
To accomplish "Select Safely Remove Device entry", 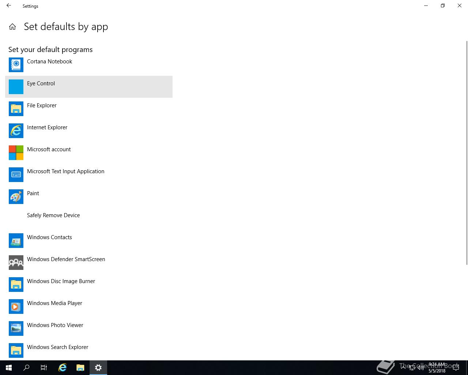I will 89,219.
